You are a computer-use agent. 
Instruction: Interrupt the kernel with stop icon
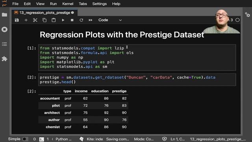72,20
